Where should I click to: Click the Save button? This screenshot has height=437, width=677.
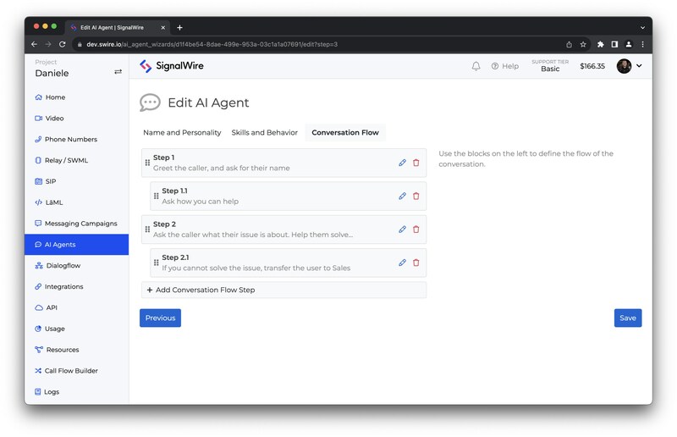pyautogui.click(x=627, y=318)
